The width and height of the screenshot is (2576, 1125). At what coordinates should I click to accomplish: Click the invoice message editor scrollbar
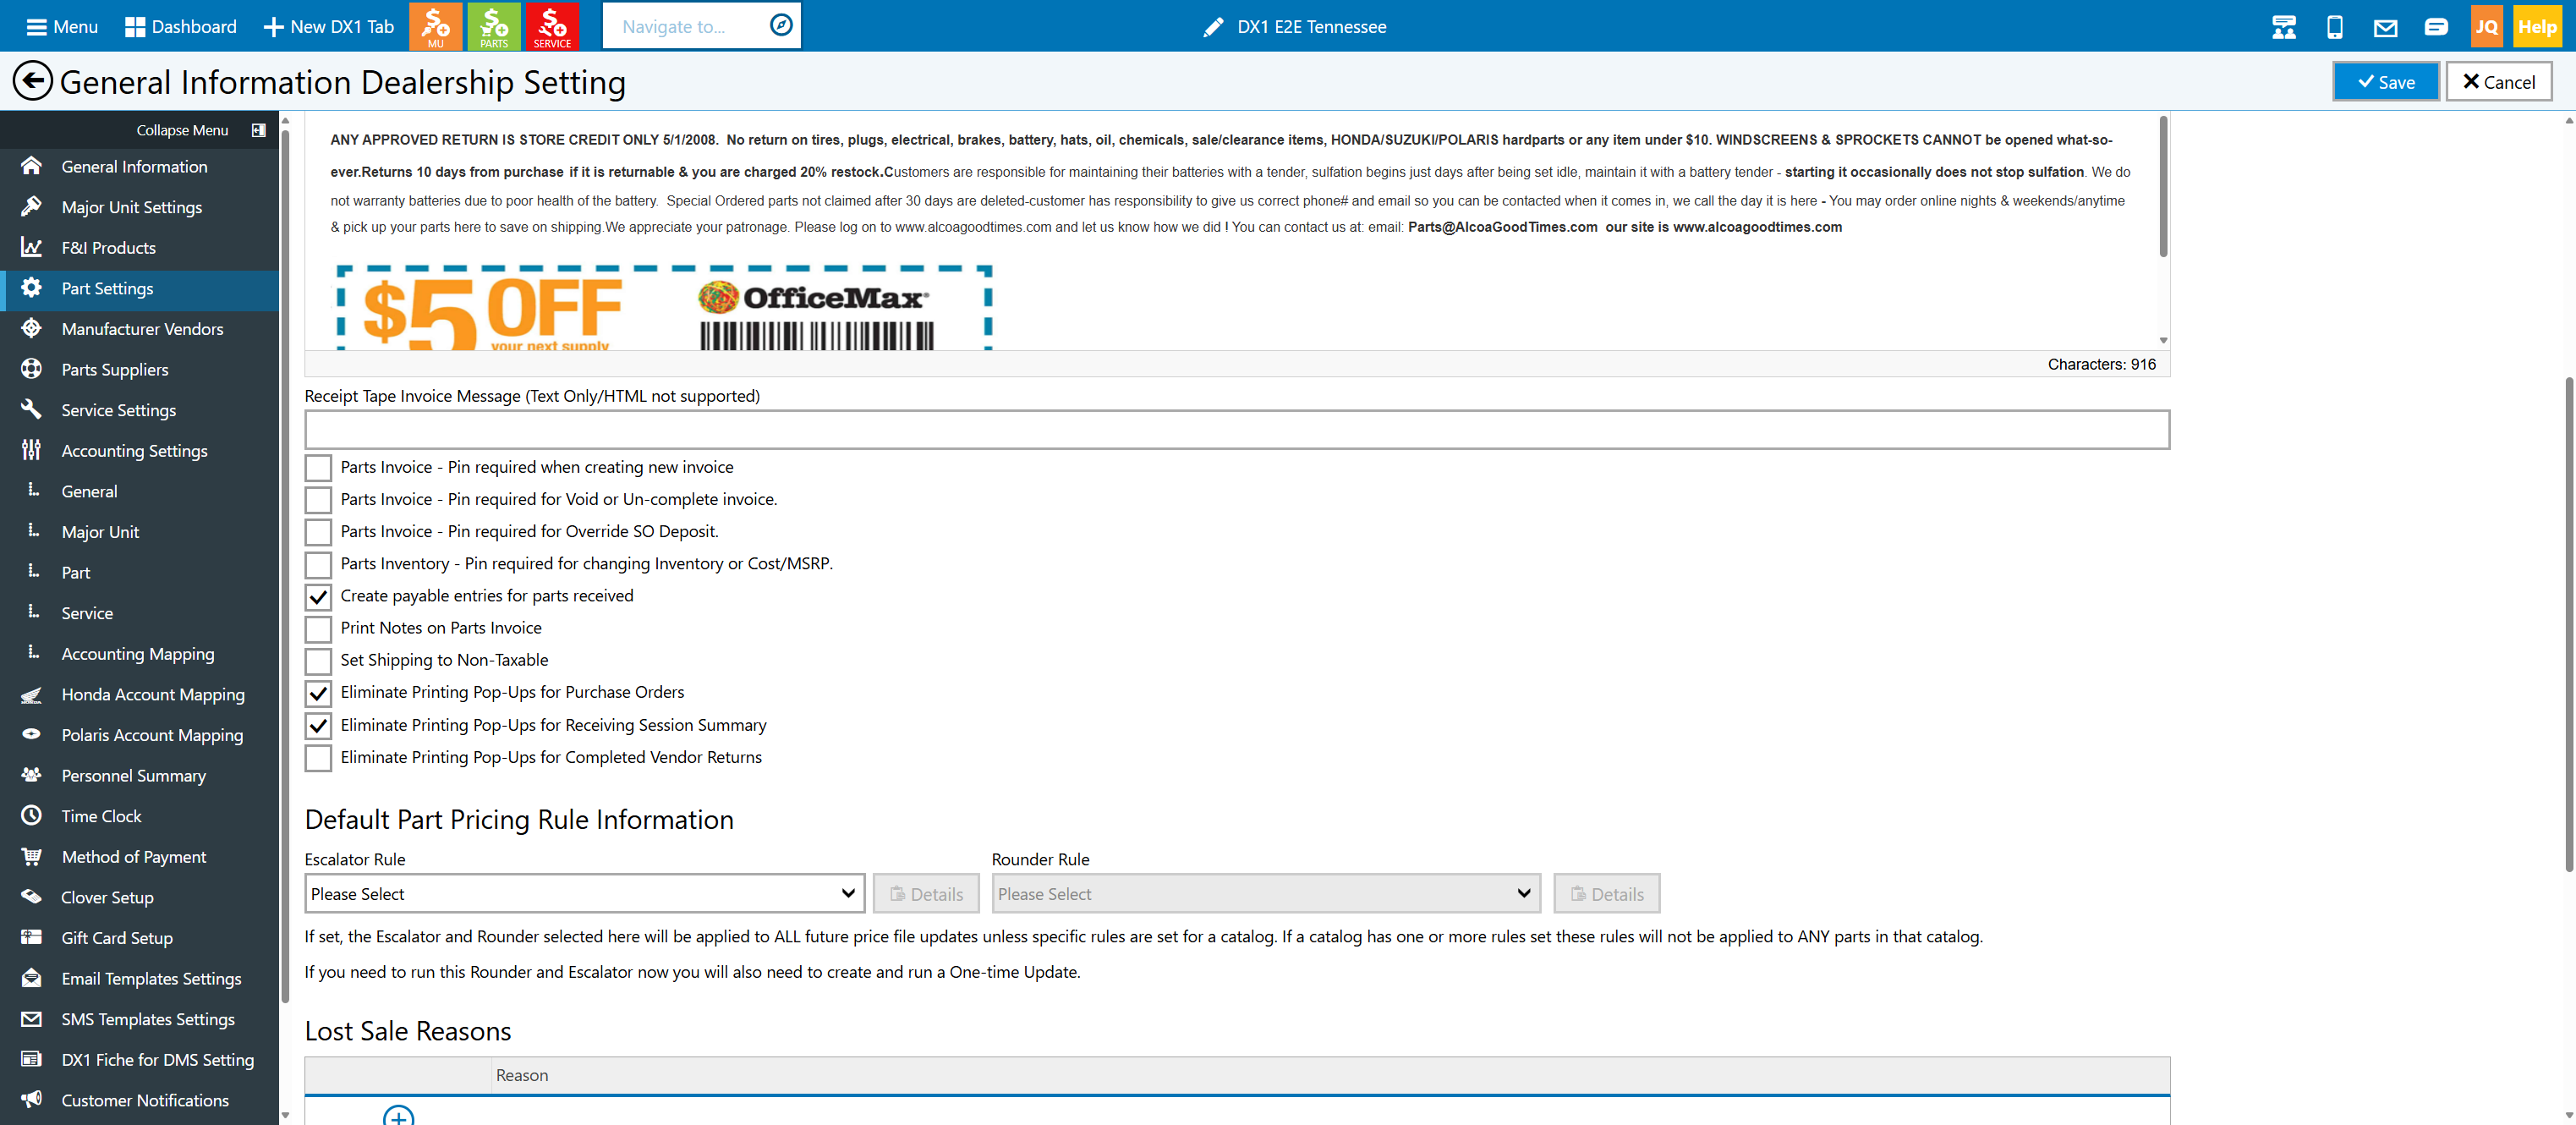[2163, 188]
